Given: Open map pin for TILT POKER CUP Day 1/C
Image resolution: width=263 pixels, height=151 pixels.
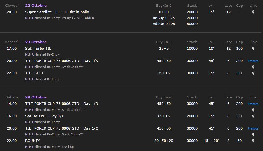Looking at the screenshot, I should click(253, 135).
